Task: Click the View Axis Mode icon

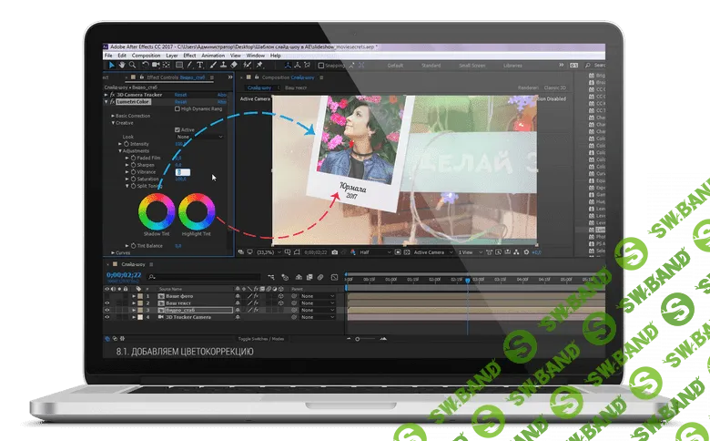Action: 308,66
